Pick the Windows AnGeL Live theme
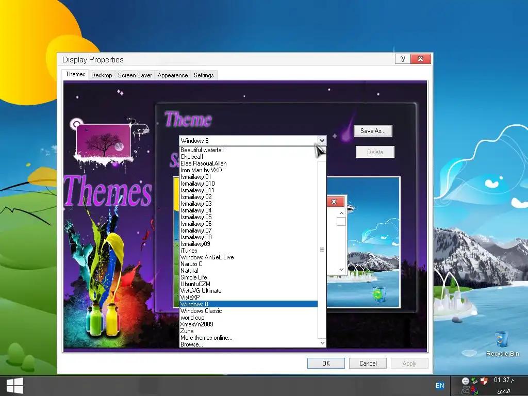Screen dimensions: 528x396 point(249,257)
